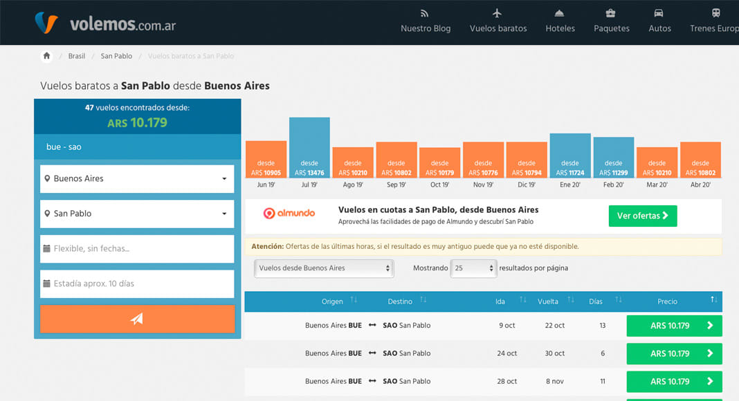
Task: Select the Oct 19' price bar ARS 10179
Action: [x=439, y=162]
